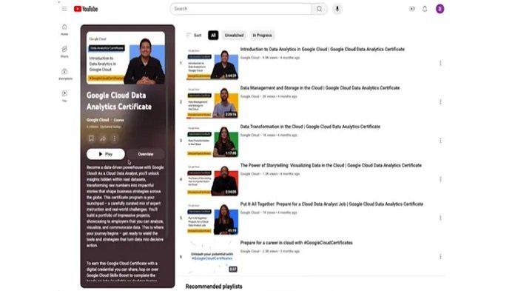Open playlist more options dots
Screen dimensions: 518x291
(x=115, y=138)
